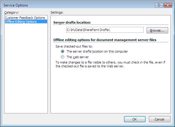Image resolution: width=175 pixels, height=127 pixels.
Task: Close the Service Options dialog
Action: pyautogui.click(x=168, y=5)
